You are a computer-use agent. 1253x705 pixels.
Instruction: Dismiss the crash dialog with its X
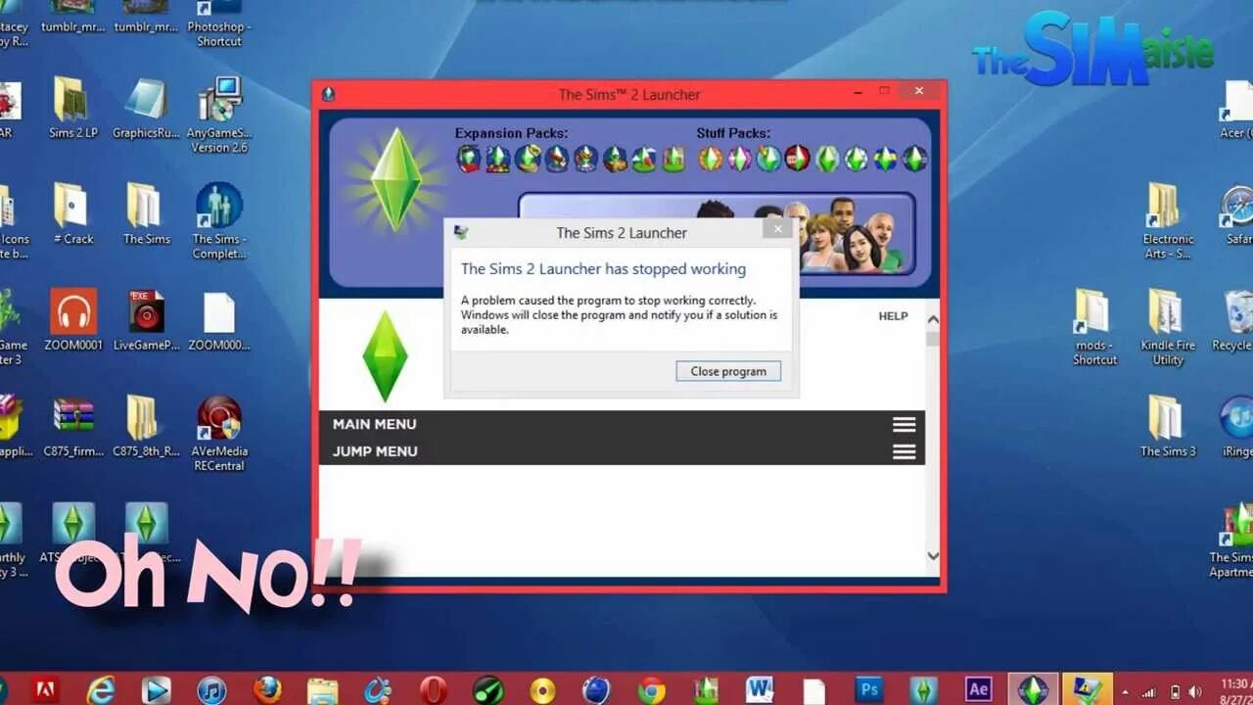778,229
